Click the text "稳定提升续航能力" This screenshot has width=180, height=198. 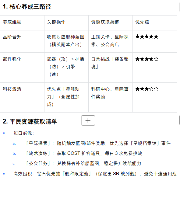[122, 163]
